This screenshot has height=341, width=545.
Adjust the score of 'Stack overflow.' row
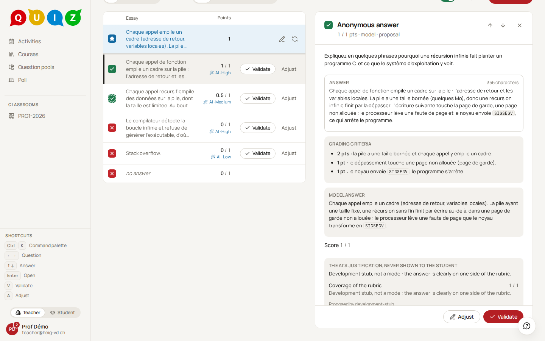coord(289,153)
